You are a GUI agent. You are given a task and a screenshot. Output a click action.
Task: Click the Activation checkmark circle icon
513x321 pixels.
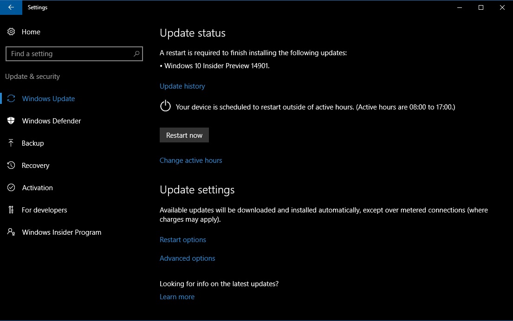tap(11, 187)
